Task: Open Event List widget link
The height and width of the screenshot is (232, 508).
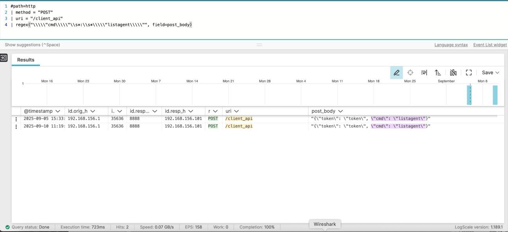Action: pyautogui.click(x=490, y=45)
